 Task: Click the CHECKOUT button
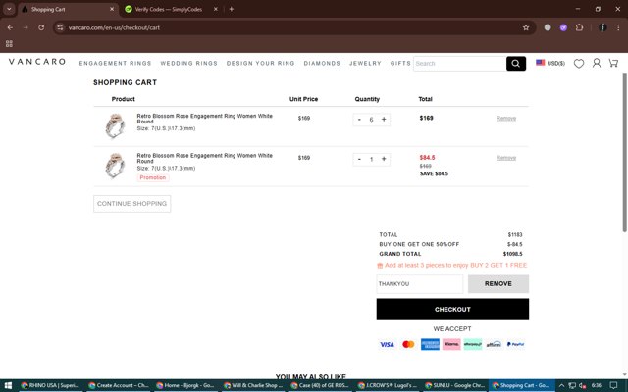pyautogui.click(x=452, y=310)
